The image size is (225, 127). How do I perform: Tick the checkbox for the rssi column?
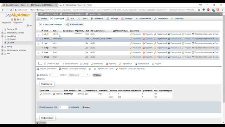coord(38,44)
